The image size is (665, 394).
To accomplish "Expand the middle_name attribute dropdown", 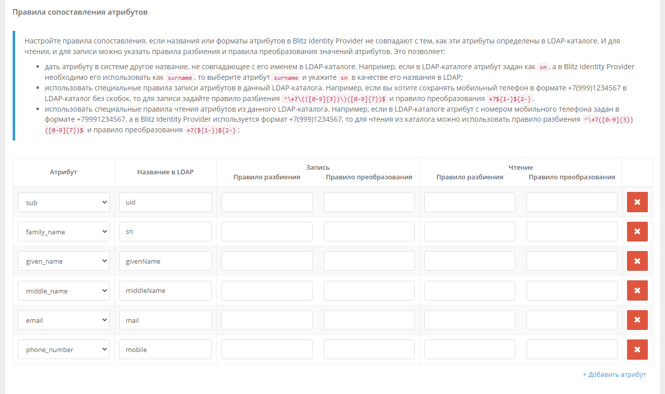I will pos(64,290).
